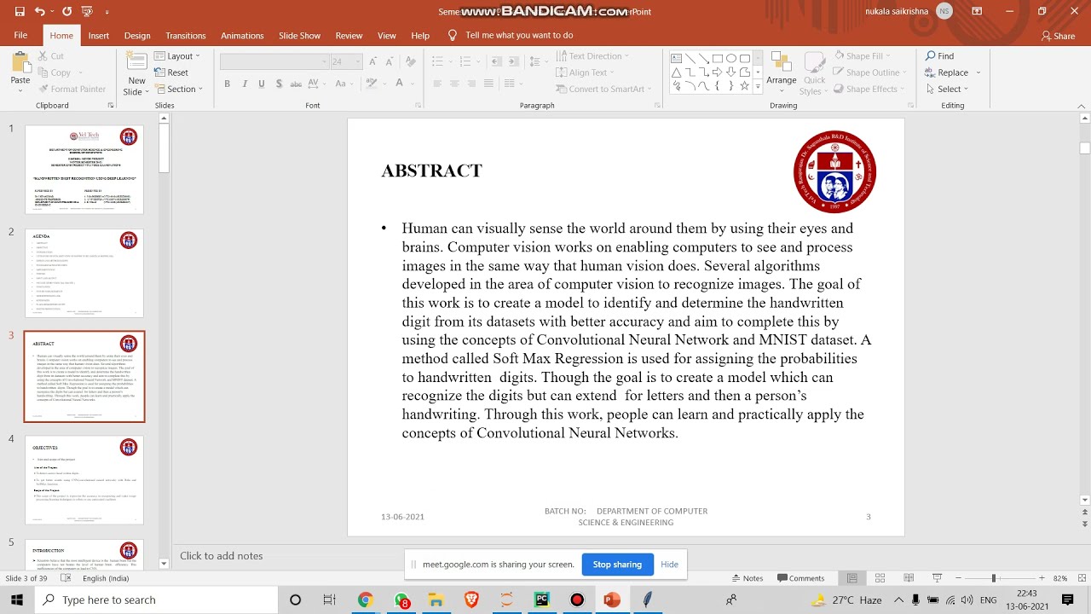Switch to Slide Sorter view

pyautogui.click(x=880, y=578)
